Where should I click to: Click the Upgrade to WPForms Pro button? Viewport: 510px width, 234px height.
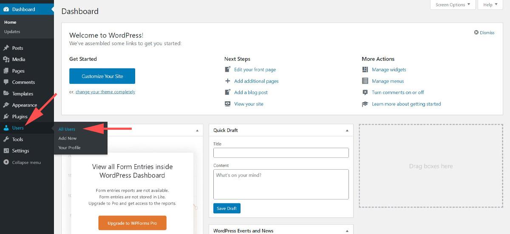click(x=132, y=223)
